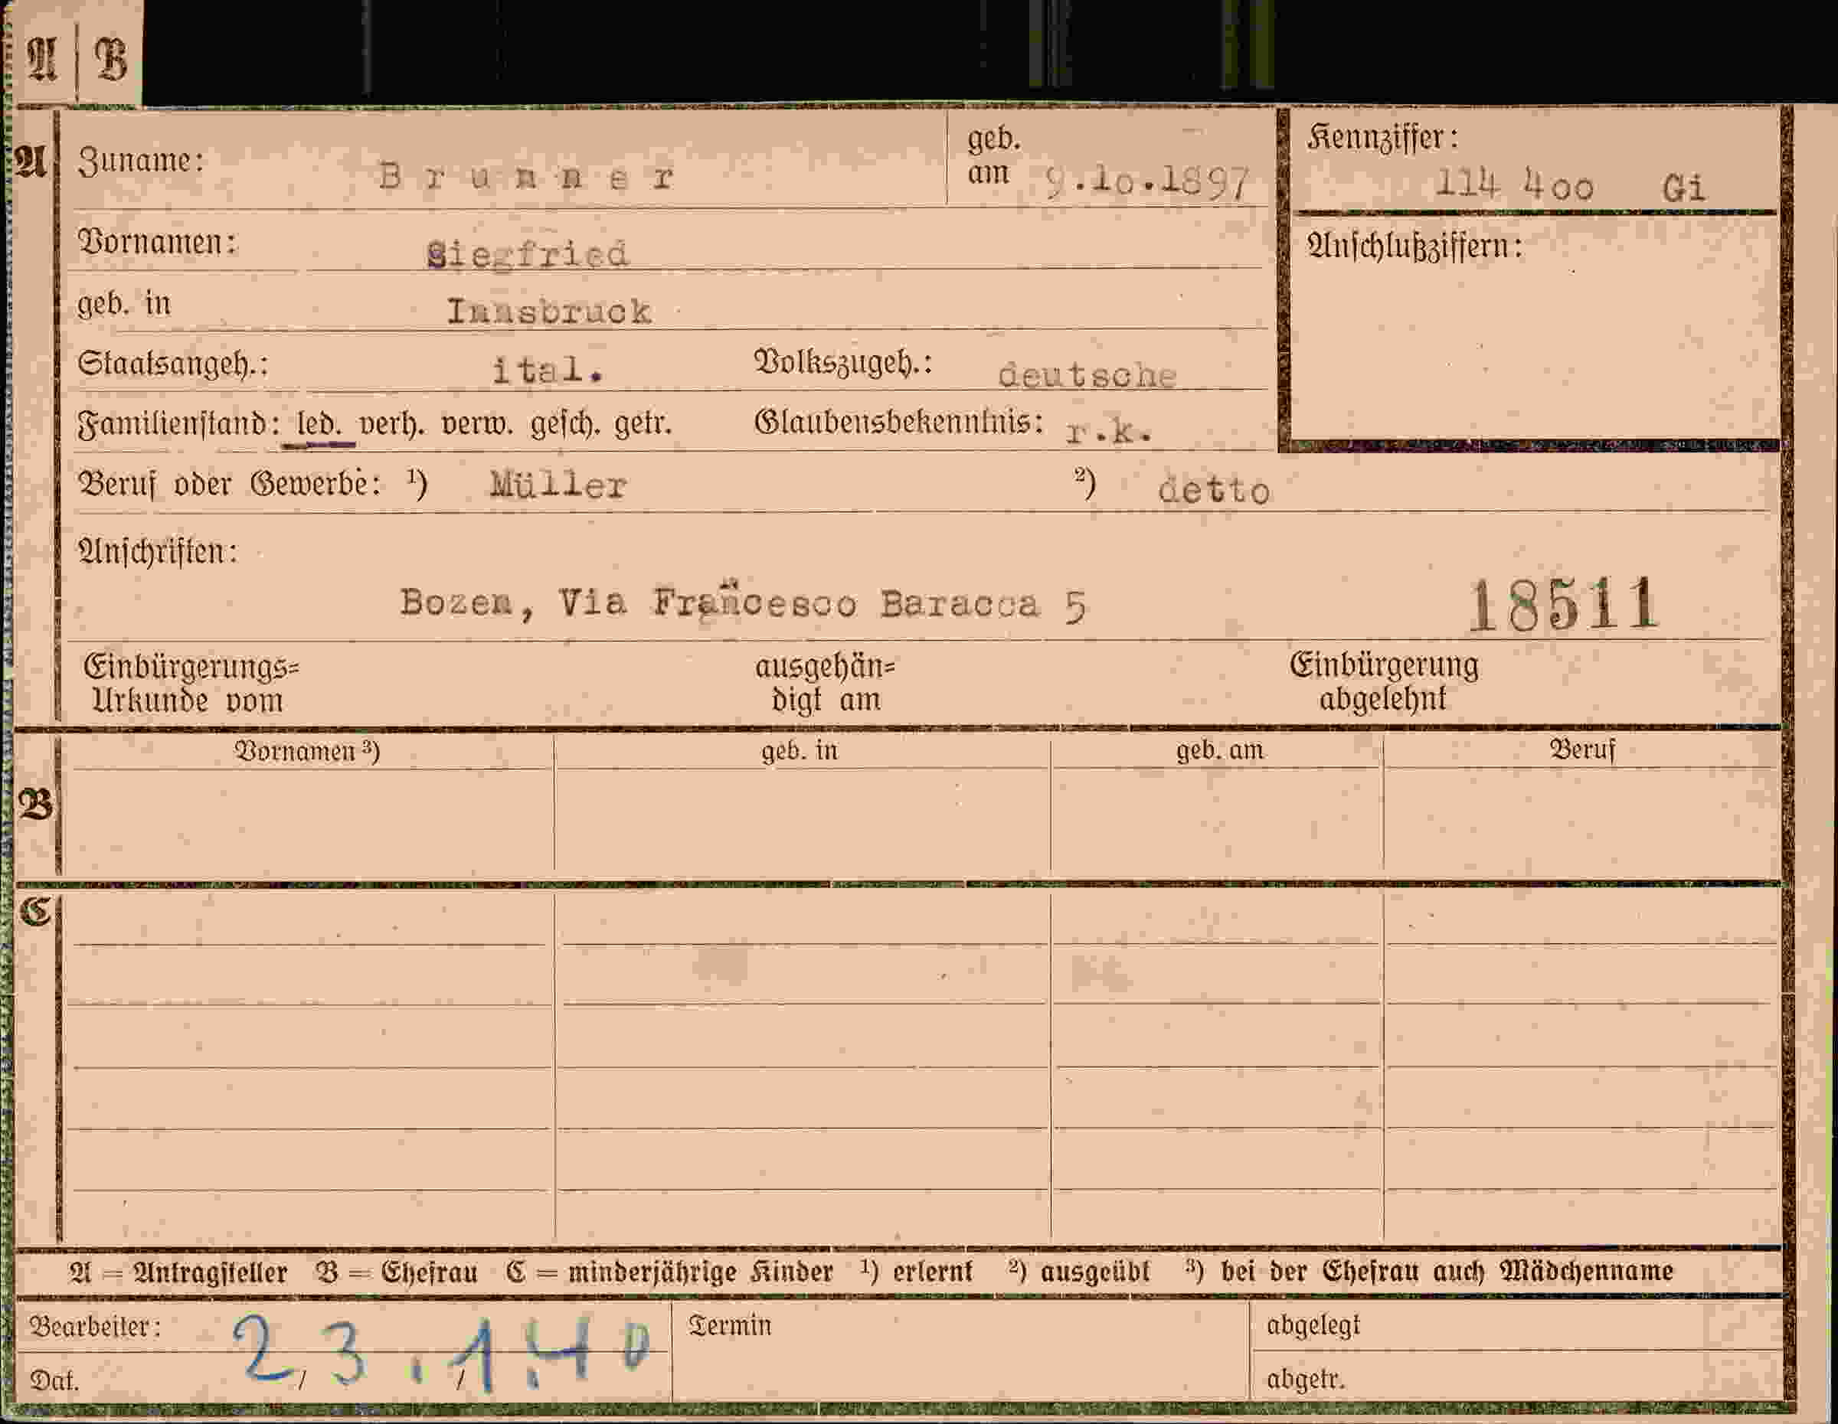The height and width of the screenshot is (1424, 1838).
Task: Click the section letter 'B' beside the wife row
Action: tap(36, 805)
